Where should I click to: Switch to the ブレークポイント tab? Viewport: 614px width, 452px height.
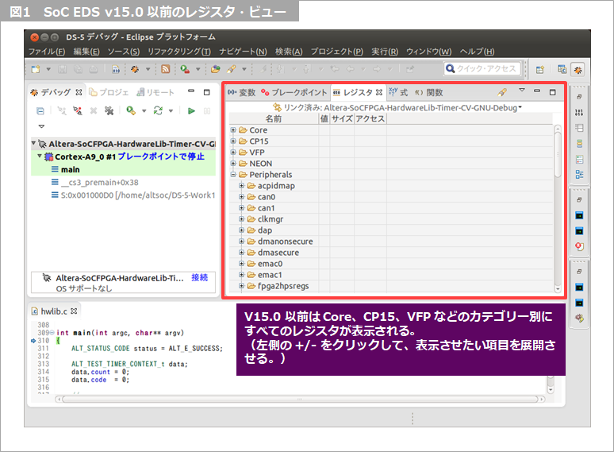pos(298,92)
